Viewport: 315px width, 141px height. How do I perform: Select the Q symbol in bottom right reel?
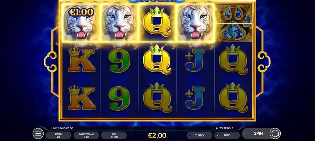tap(233, 97)
